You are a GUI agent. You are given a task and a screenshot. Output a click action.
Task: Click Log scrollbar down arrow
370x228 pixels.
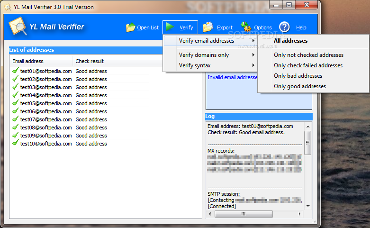point(308,206)
